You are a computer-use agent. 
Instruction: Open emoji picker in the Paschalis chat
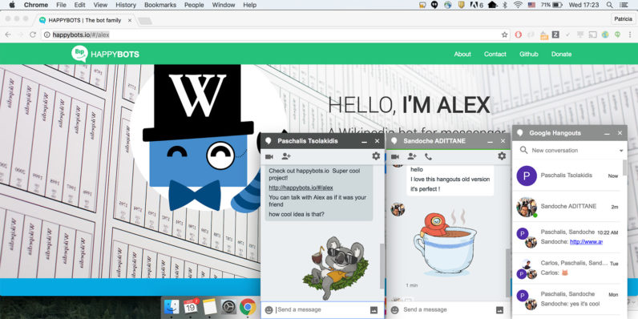269,310
